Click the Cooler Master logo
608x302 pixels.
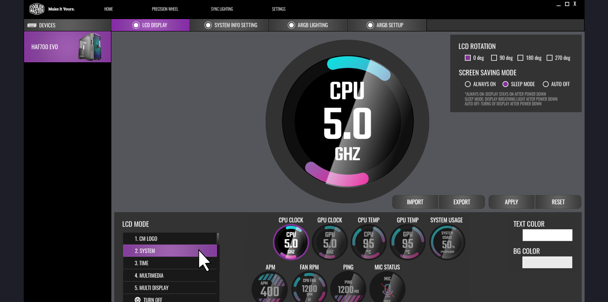click(37, 9)
